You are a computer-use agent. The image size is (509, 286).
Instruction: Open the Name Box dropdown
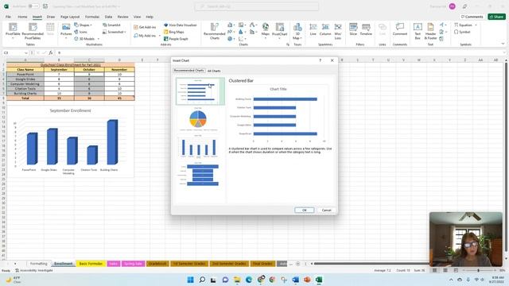click(x=25, y=52)
